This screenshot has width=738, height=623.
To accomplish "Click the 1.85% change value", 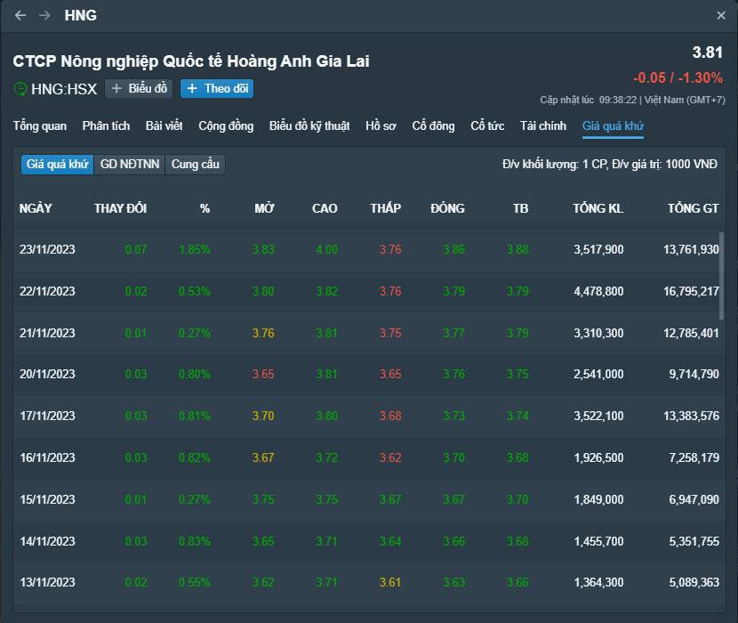I will (195, 249).
